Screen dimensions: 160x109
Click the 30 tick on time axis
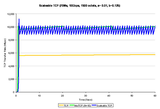tap(86, 95)
